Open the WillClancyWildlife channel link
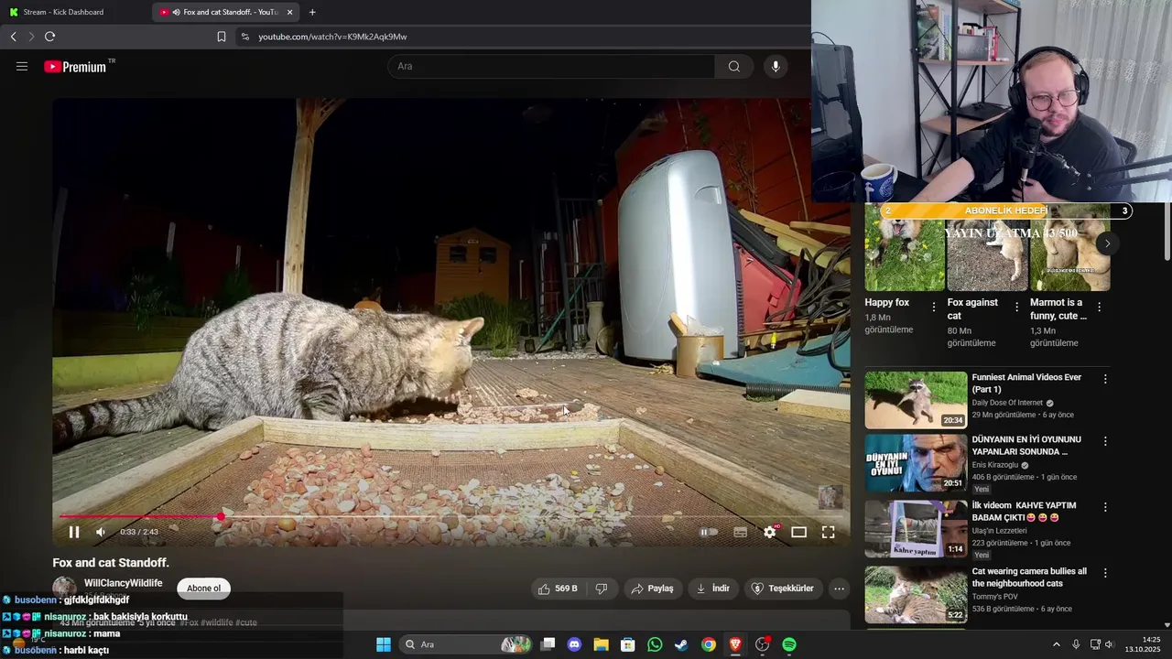The width and height of the screenshot is (1172, 659). click(123, 583)
